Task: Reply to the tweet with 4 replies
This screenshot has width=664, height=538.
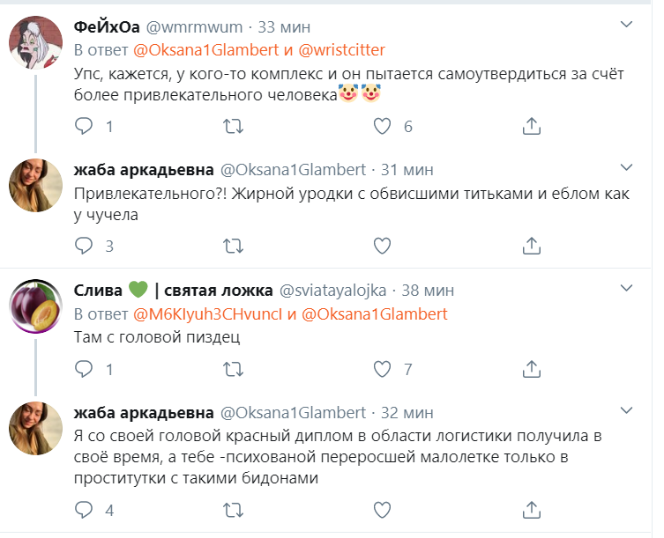Action: click(84, 510)
